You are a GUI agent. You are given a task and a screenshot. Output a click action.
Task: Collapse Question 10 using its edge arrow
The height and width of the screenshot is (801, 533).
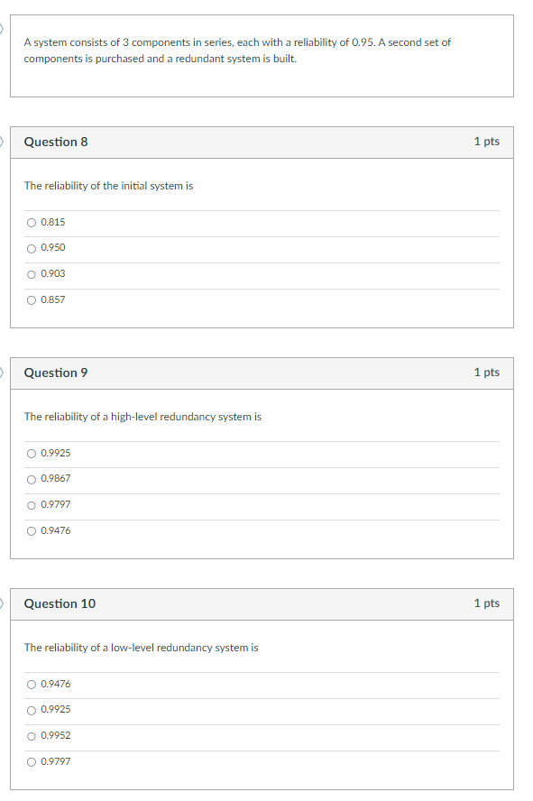(x=2, y=603)
